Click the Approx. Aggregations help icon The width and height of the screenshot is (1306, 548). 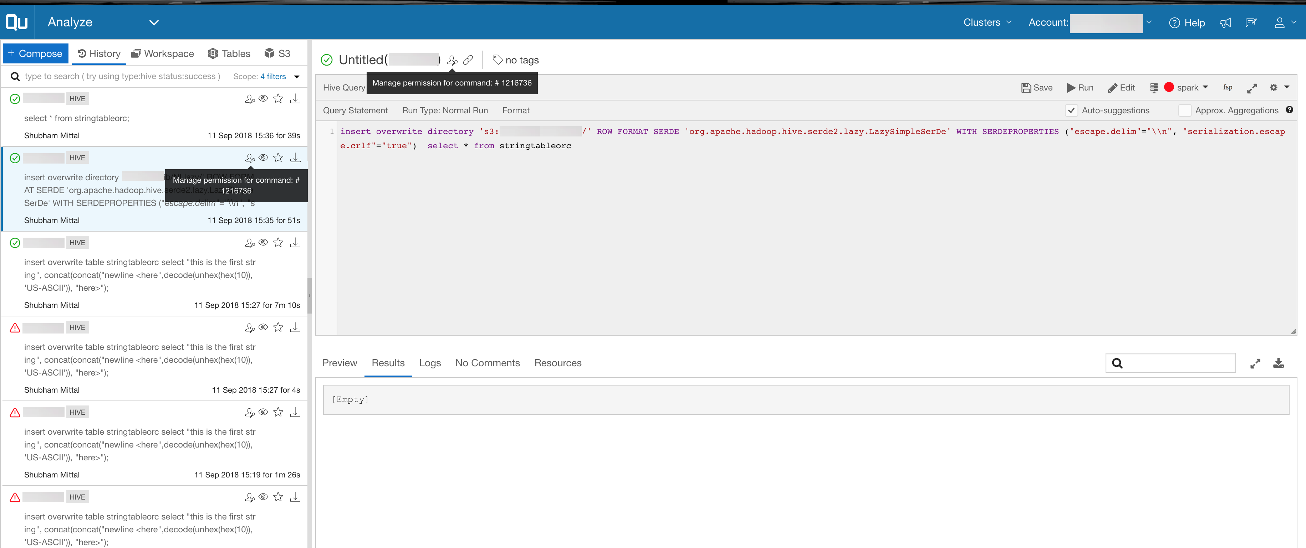[1289, 110]
